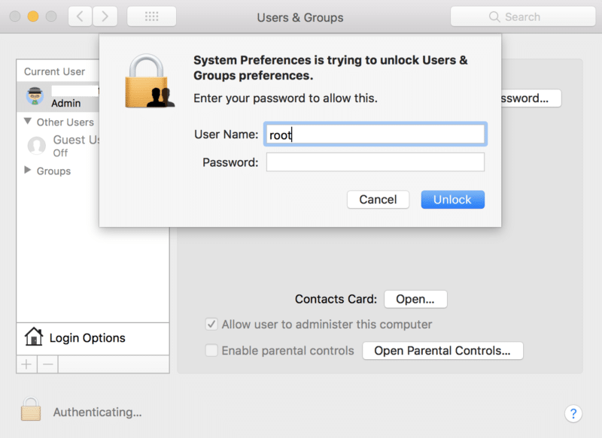Image resolution: width=602 pixels, height=438 pixels.
Task: Click the Unlock button
Action: click(453, 200)
